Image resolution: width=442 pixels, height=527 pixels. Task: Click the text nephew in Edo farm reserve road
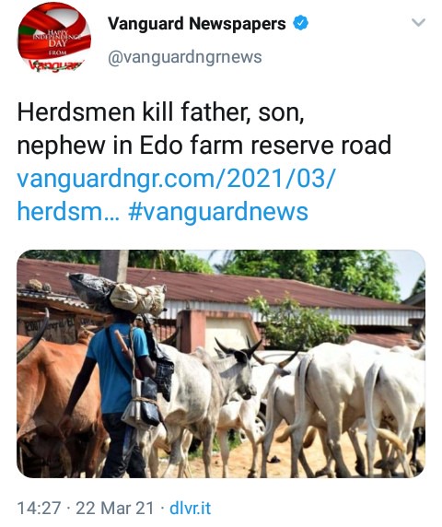click(x=204, y=146)
